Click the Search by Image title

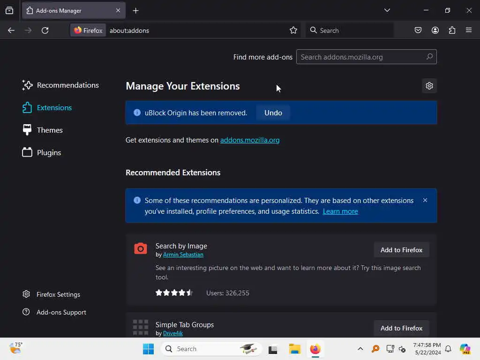click(x=181, y=246)
